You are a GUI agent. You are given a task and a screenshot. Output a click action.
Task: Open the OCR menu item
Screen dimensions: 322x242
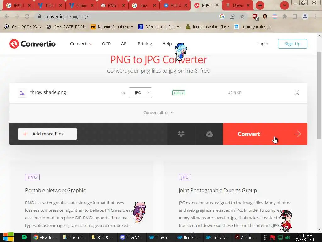point(106,44)
